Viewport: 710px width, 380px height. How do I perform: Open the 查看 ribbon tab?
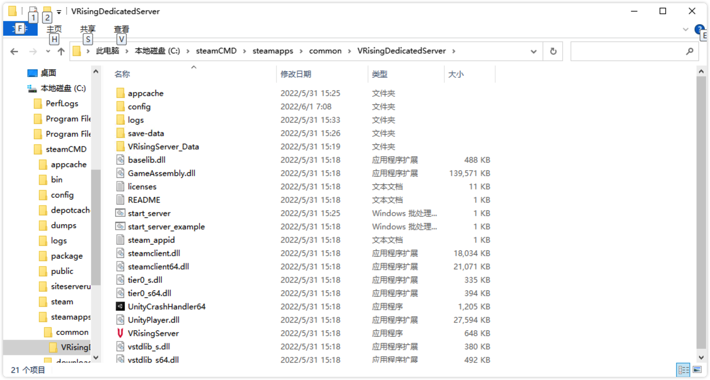pyautogui.click(x=122, y=29)
